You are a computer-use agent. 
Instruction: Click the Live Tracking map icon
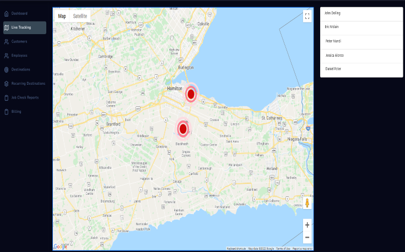point(6,27)
